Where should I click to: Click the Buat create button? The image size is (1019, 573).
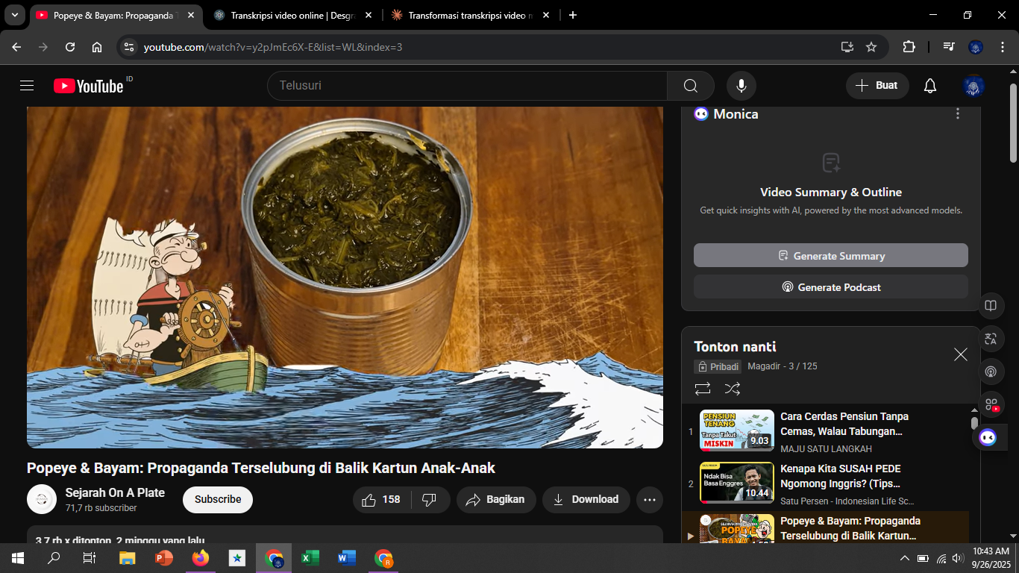(x=877, y=86)
